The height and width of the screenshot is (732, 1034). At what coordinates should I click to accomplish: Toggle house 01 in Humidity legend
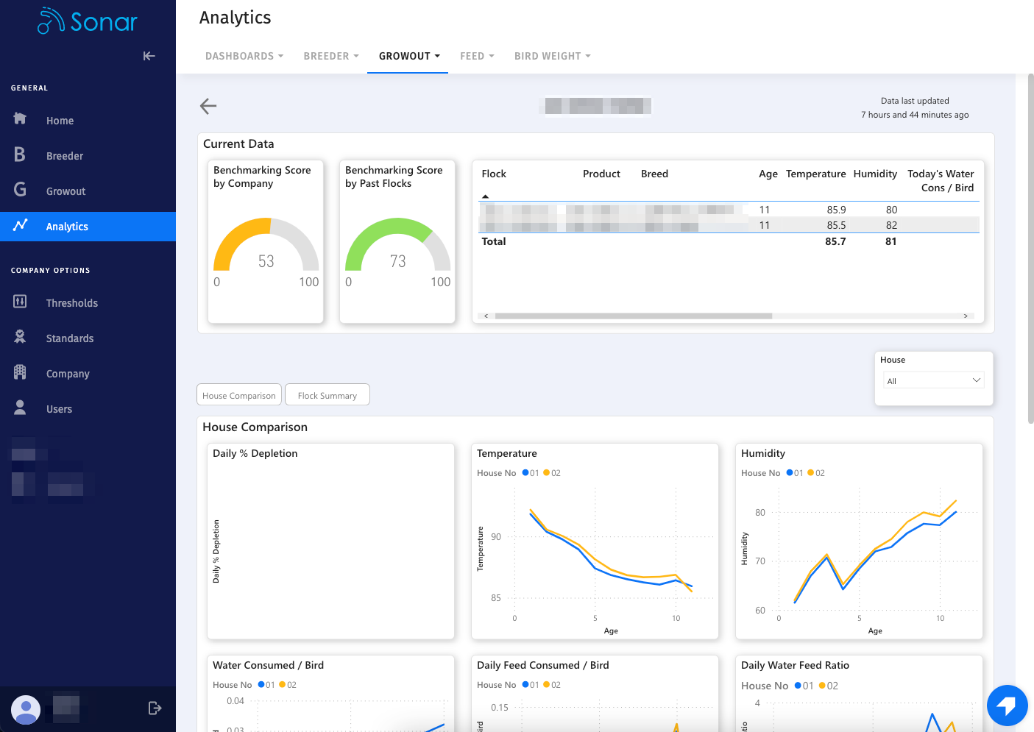[x=795, y=473]
